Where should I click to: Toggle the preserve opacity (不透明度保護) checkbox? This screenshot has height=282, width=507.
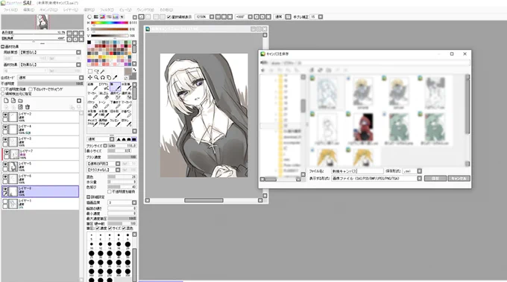3,89
